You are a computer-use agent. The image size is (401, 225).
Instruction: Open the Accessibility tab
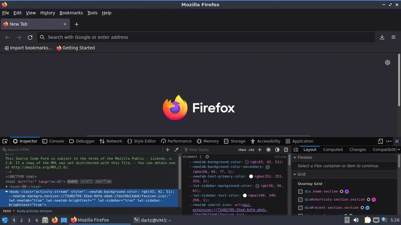click(265, 141)
